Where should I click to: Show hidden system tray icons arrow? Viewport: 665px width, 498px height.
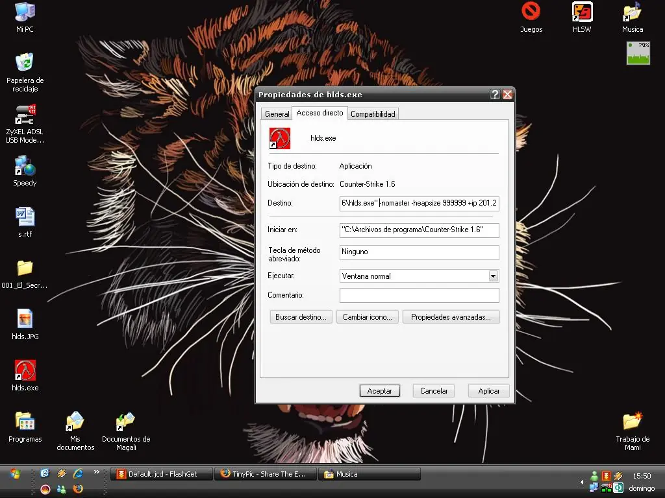(x=582, y=482)
